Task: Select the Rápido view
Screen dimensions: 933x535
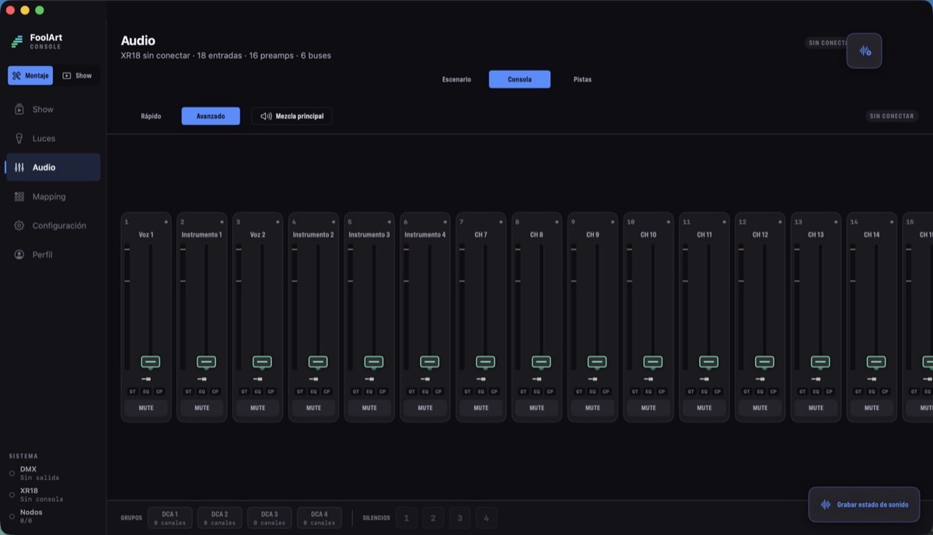Action: (x=151, y=116)
